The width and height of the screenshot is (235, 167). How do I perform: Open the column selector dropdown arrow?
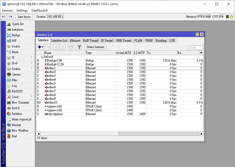201,53
